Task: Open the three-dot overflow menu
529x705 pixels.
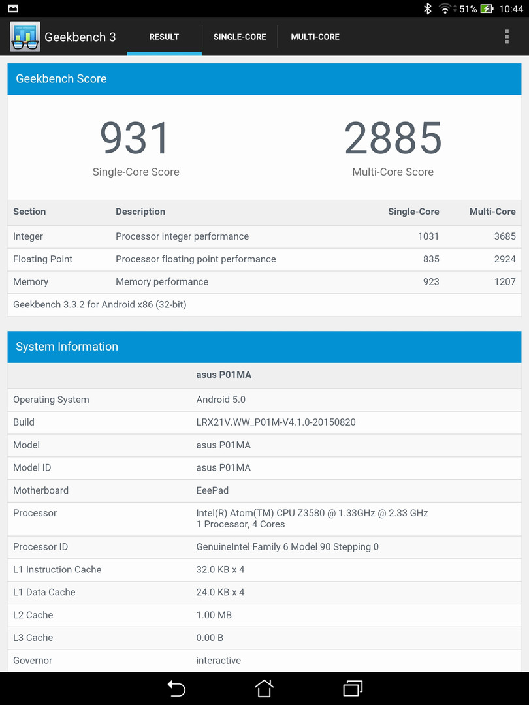Action: pyautogui.click(x=506, y=37)
